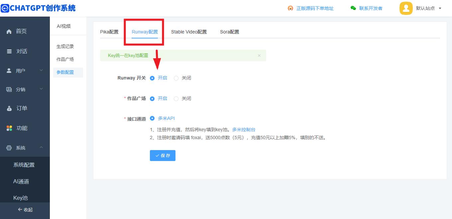452x219 pixels.
Task: Click the gear icon beside 系统
Action: tap(9, 148)
